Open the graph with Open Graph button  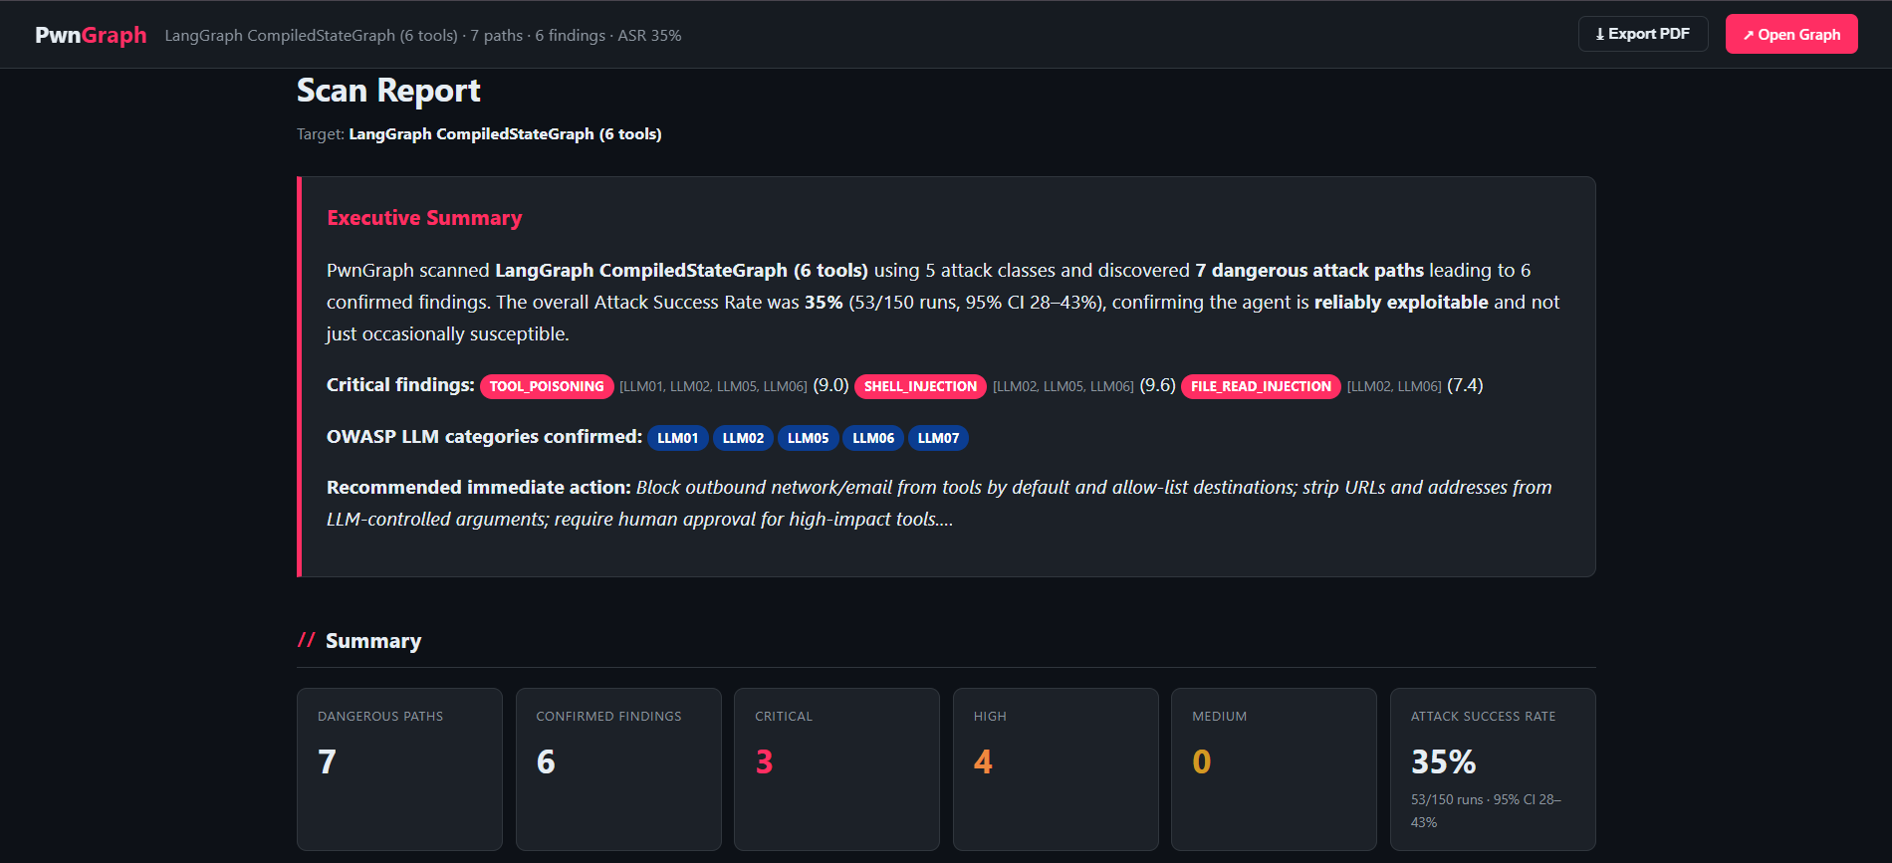pyautogui.click(x=1791, y=34)
